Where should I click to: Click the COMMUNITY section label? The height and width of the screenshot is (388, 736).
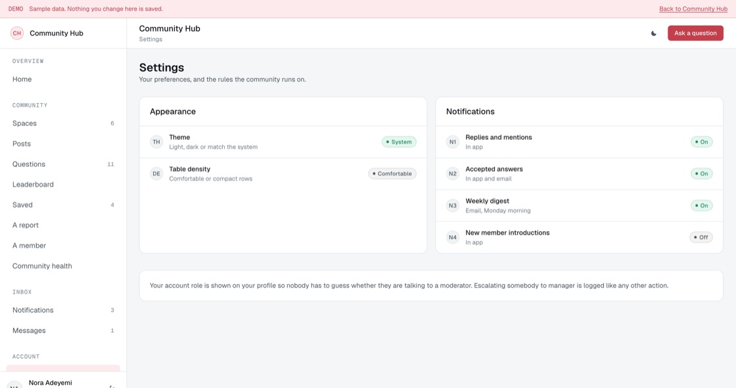(x=30, y=105)
